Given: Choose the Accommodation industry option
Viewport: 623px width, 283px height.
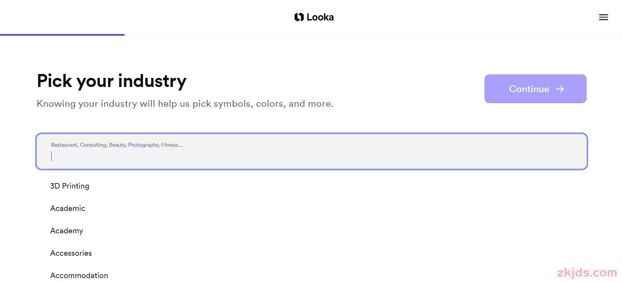Looking at the screenshot, I should [x=79, y=276].
